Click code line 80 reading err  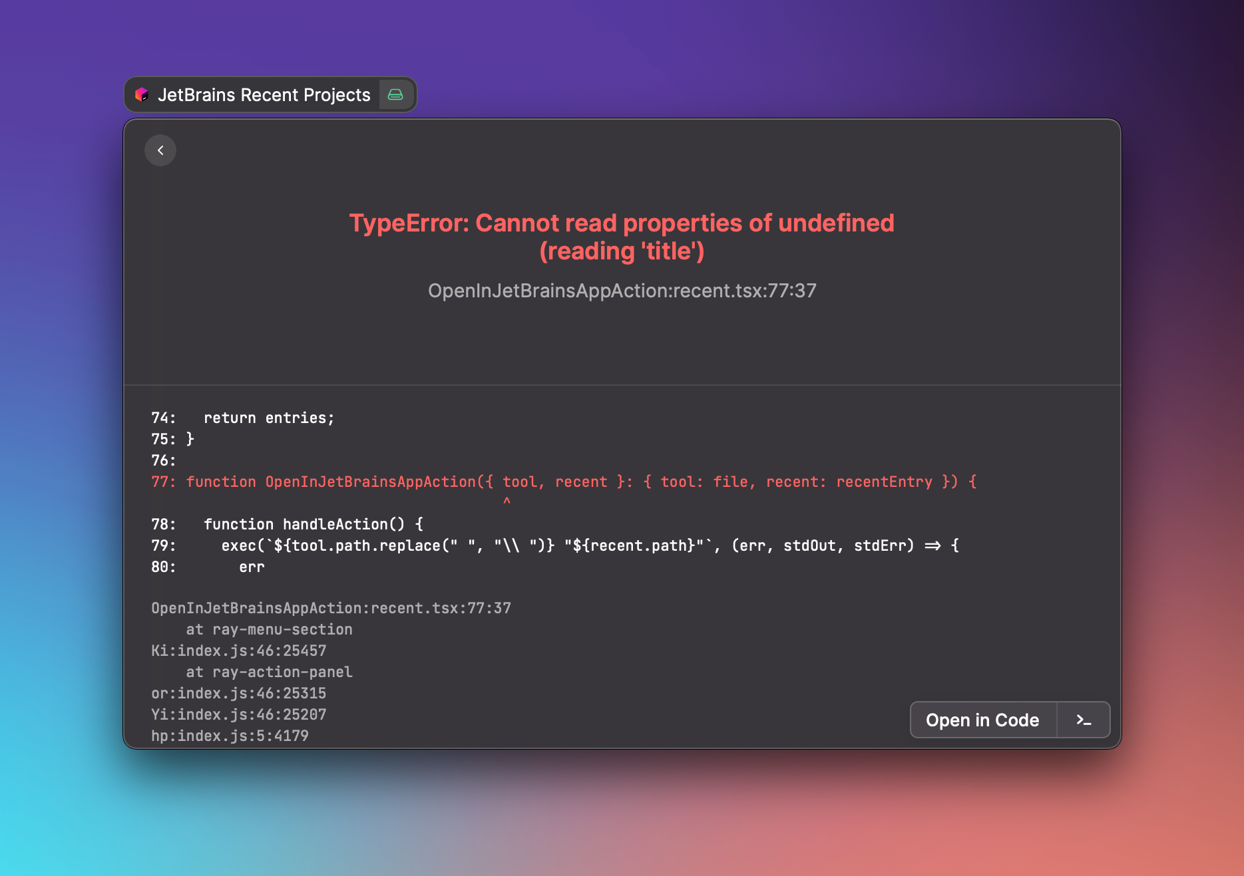(x=208, y=567)
